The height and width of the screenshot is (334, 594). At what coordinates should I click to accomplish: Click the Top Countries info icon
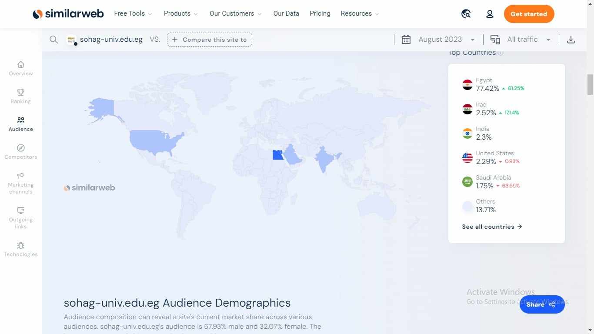[x=501, y=53]
